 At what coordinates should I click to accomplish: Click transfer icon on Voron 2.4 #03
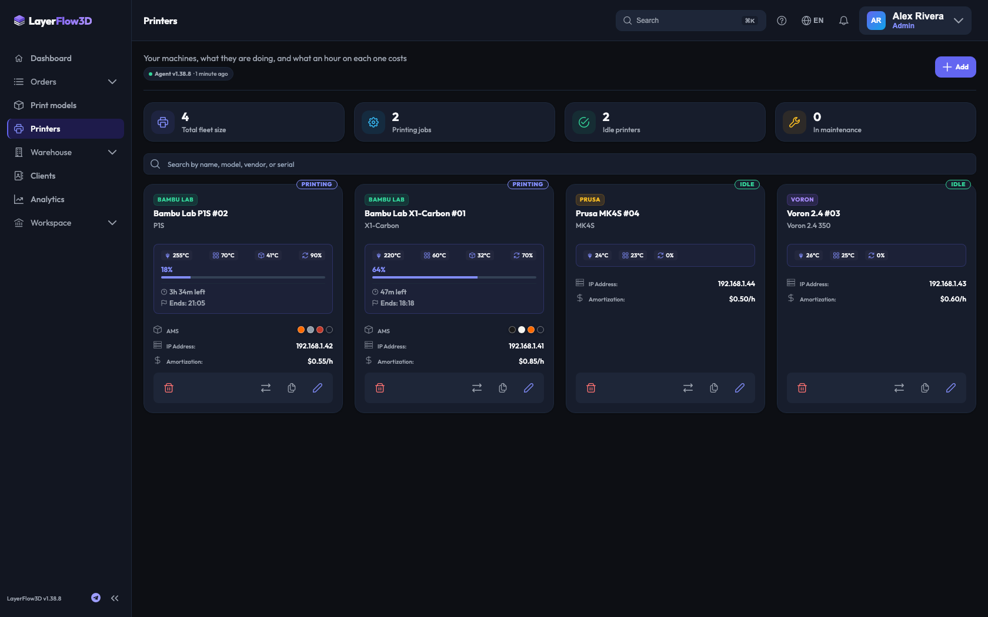899,388
